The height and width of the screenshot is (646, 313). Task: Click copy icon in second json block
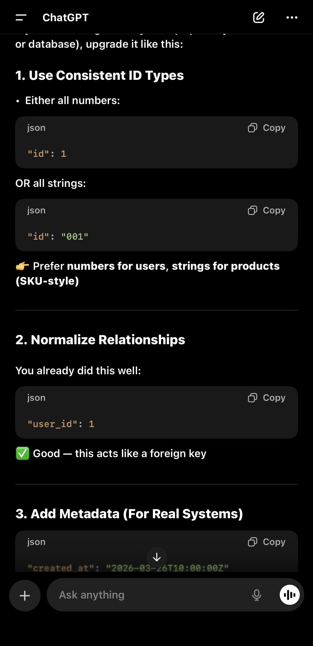pos(253,210)
